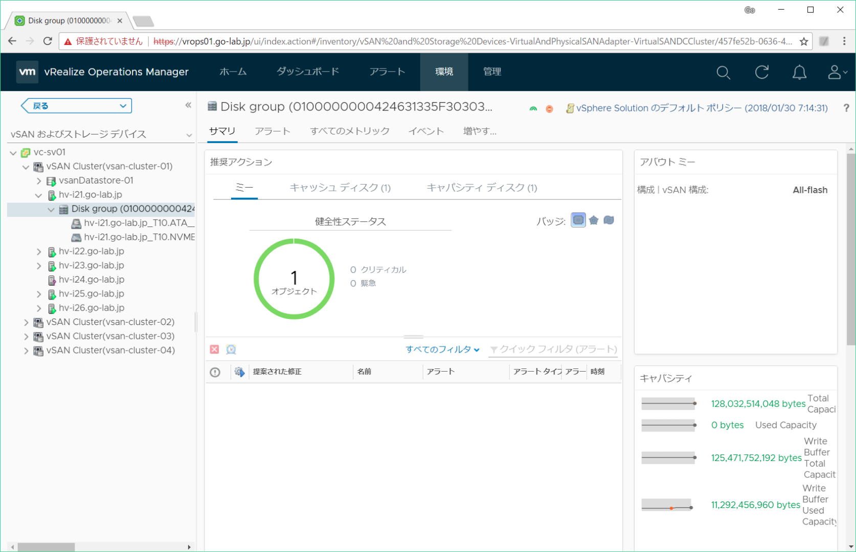Collapse Disk group tree node
The width and height of the screenshot is (856, 552).
click(51, 209)
